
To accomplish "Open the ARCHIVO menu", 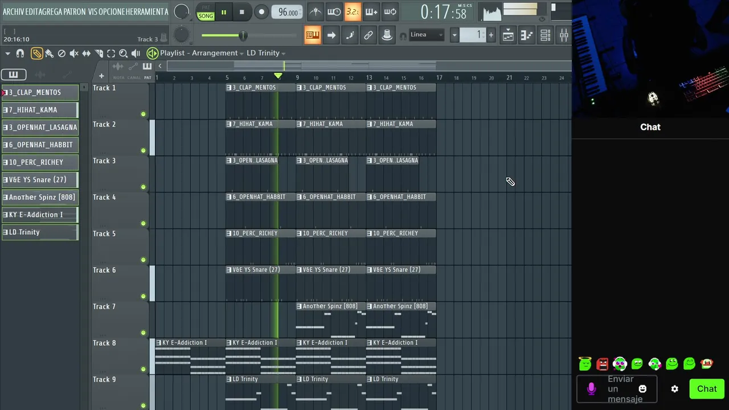I will tap(13, 11).
